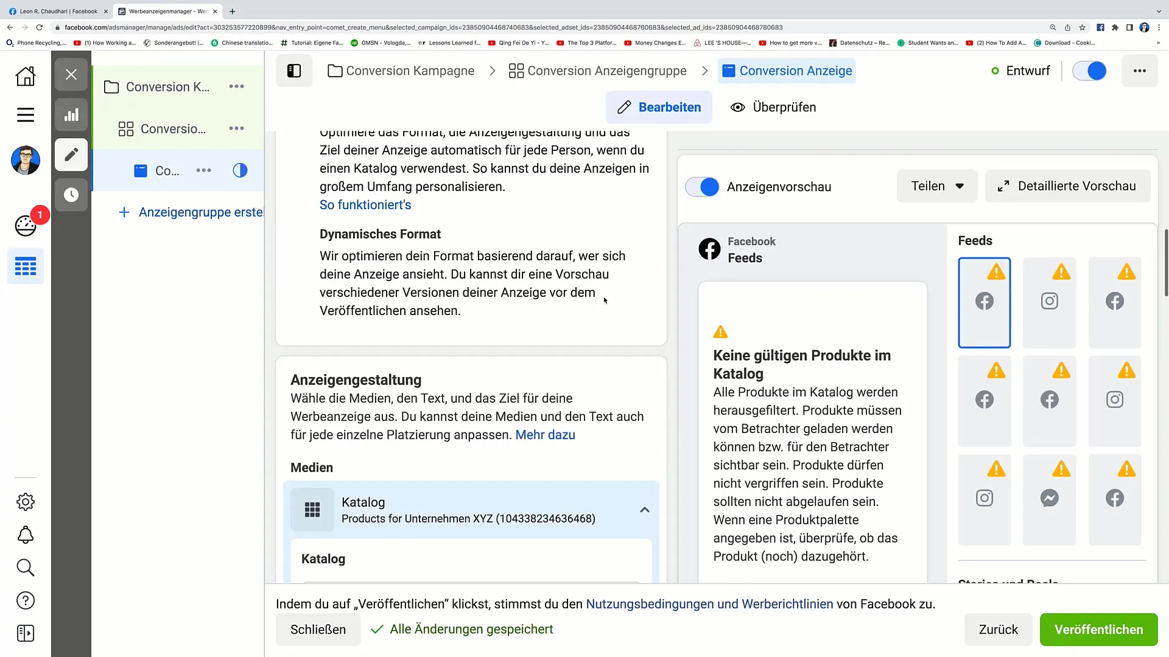Bookmark this page with the star icon
Viewport: 1169px width, 657px height.
pyautogui.click(x=1082, y=27)
